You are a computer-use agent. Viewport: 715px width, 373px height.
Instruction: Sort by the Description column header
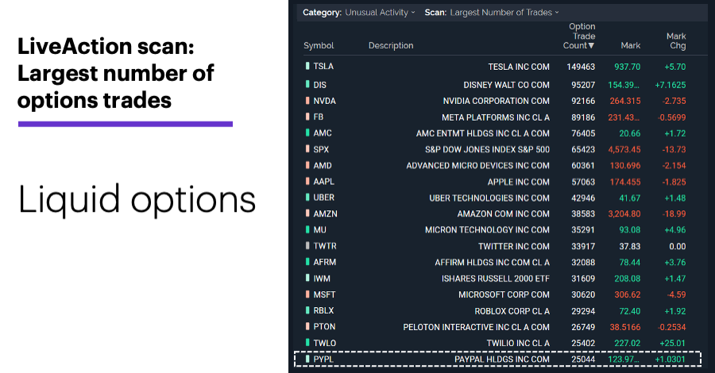click(x=391, y=45)
